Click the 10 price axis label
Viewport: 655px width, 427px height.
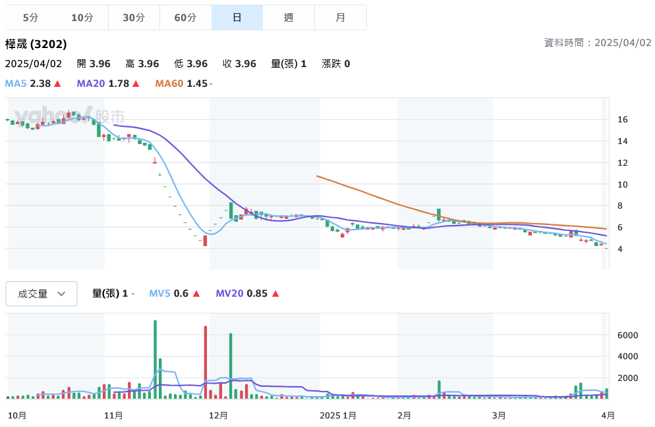pyautogui.click(x=623, y=184)
